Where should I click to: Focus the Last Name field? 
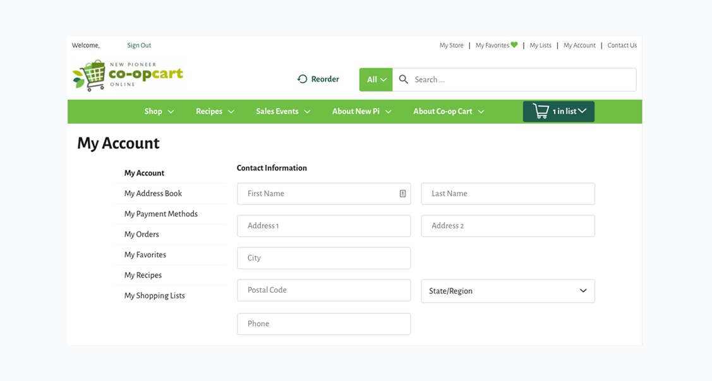point(508,194)
